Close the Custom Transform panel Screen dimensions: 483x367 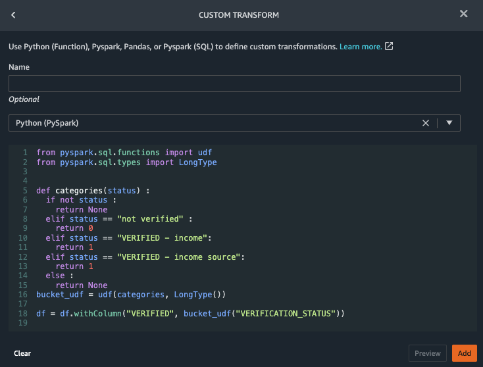pos(464,14)
